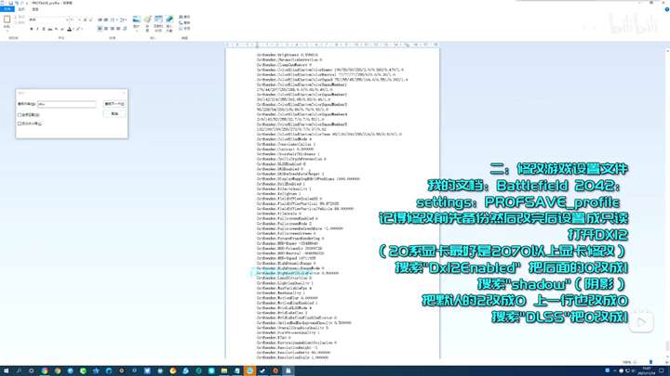Open the first Chrome icon on the taskbar
Viewport: 670px width, 376px height.
[45, 370]
